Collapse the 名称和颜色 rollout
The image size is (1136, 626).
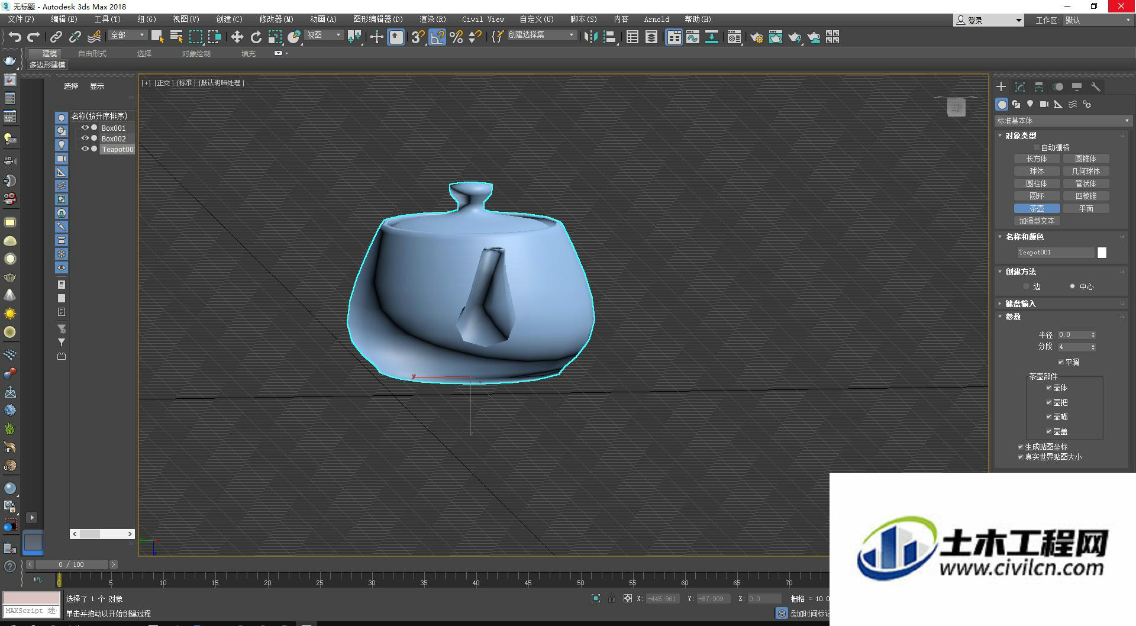(1024, 237)
